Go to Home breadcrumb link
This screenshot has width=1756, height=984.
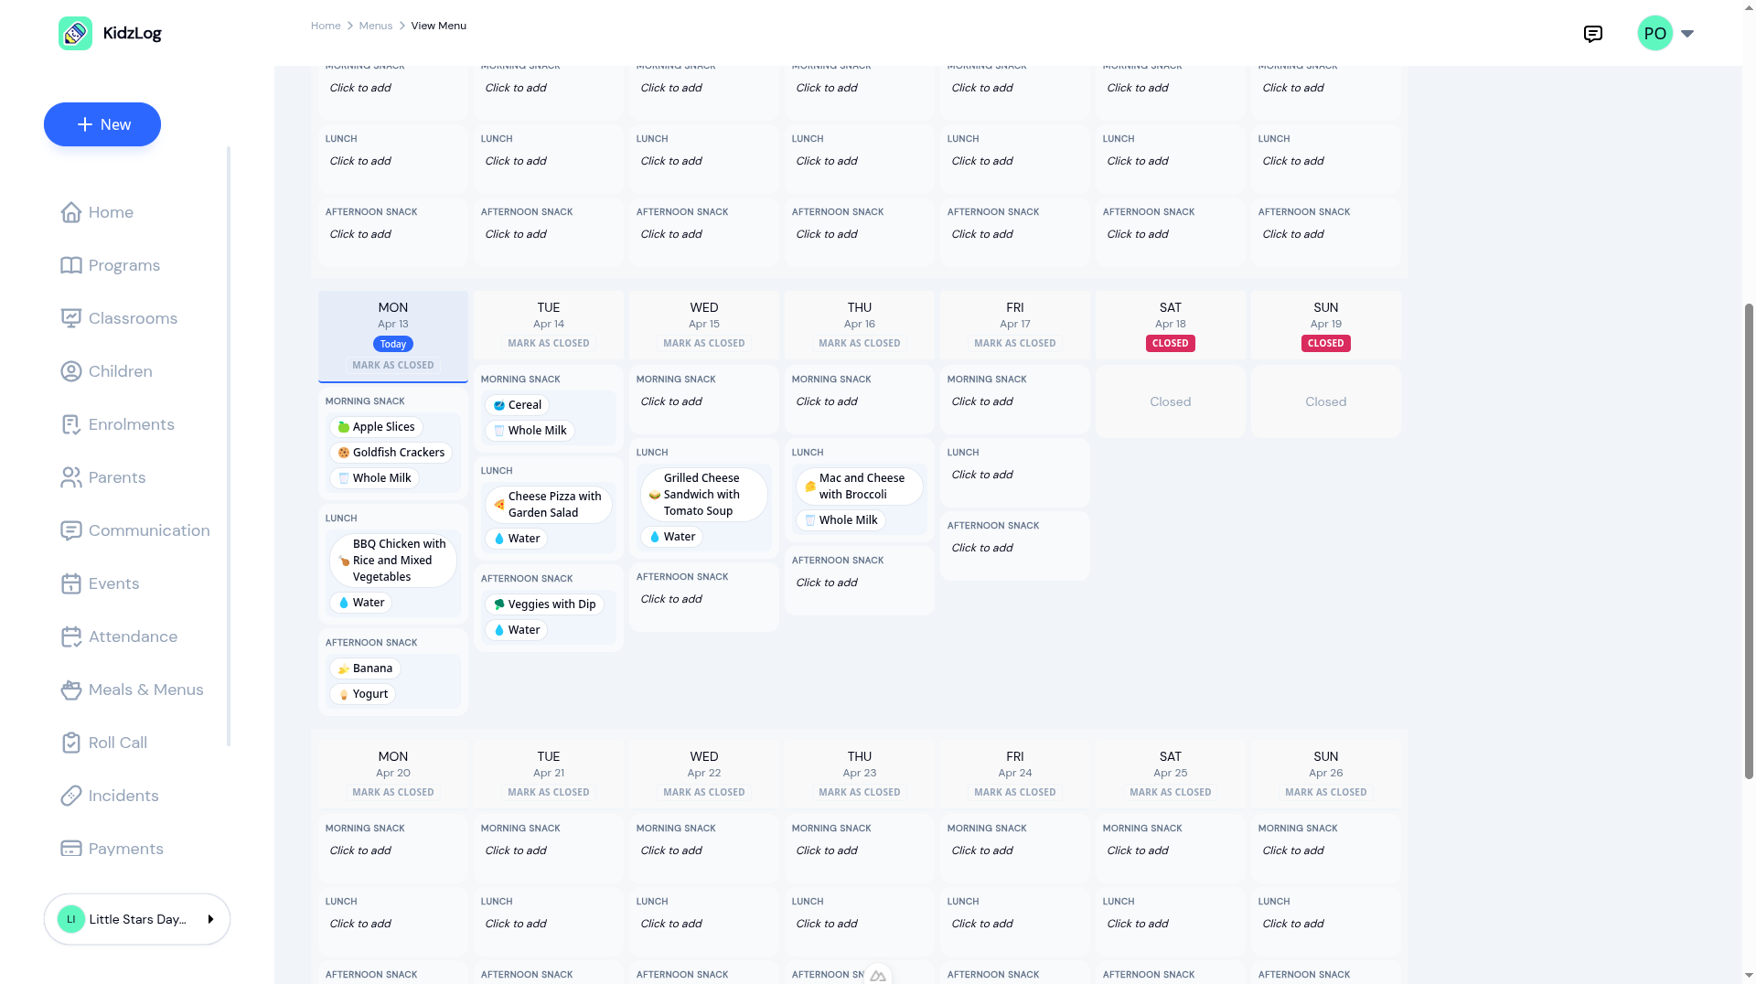click(326, 26)
